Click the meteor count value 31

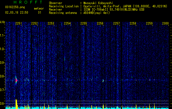click(40, 13)
